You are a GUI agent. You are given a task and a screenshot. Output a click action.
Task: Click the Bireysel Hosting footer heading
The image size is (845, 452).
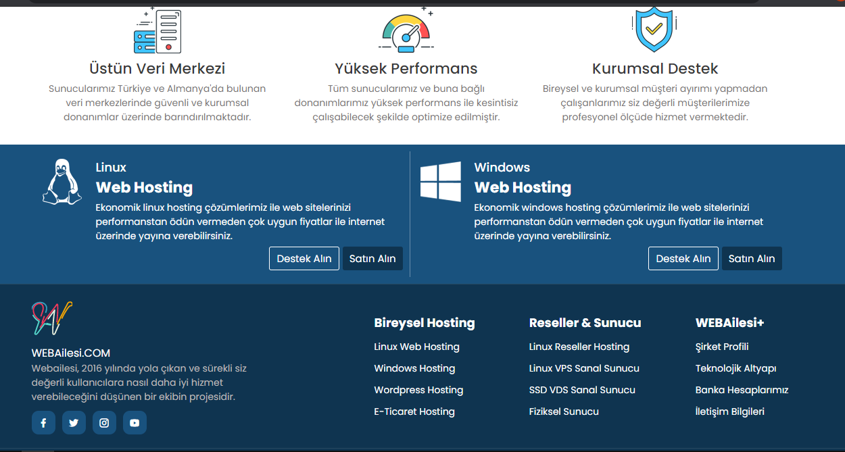[x=425, y=323]
